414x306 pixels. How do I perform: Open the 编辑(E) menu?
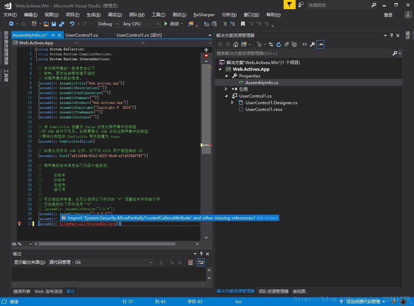[x=31, y=15]
